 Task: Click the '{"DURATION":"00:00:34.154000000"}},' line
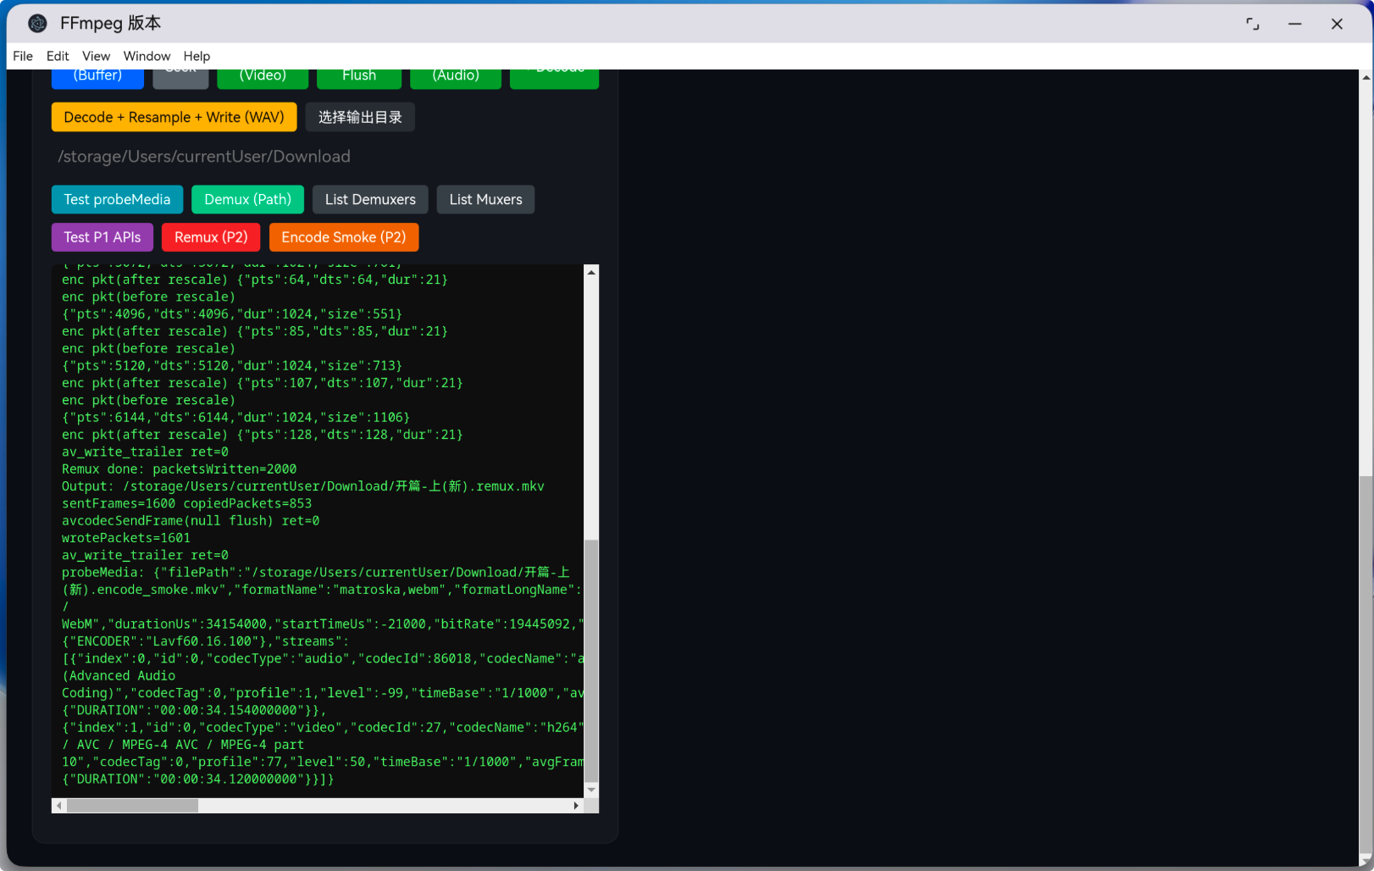[194, 710]
